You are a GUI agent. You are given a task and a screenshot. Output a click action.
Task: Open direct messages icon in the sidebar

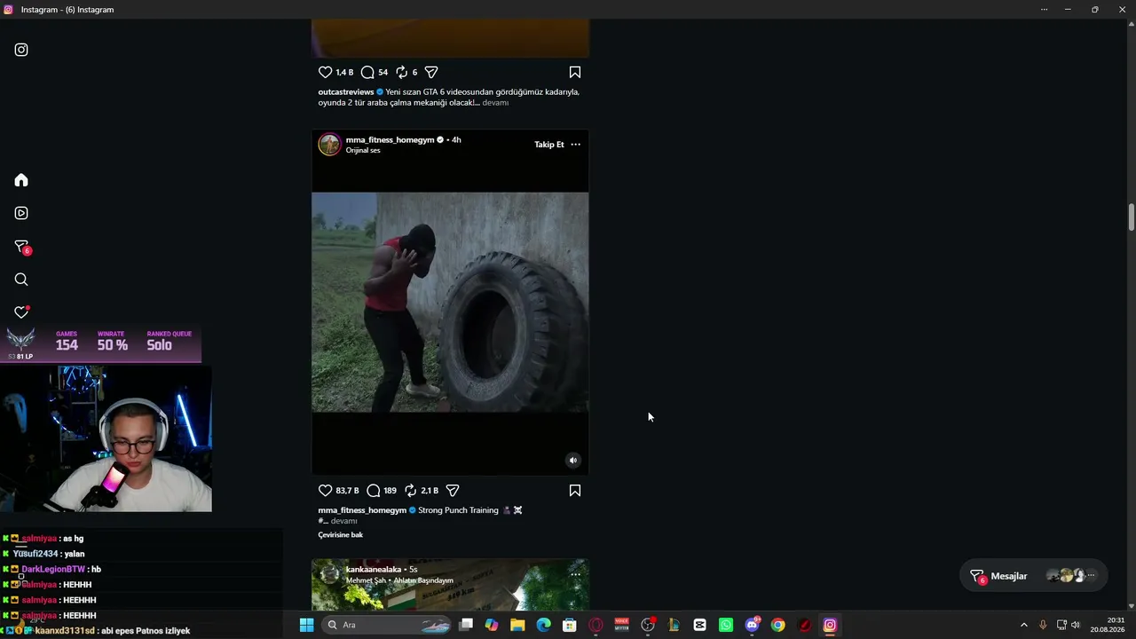(x=22, y=247)
